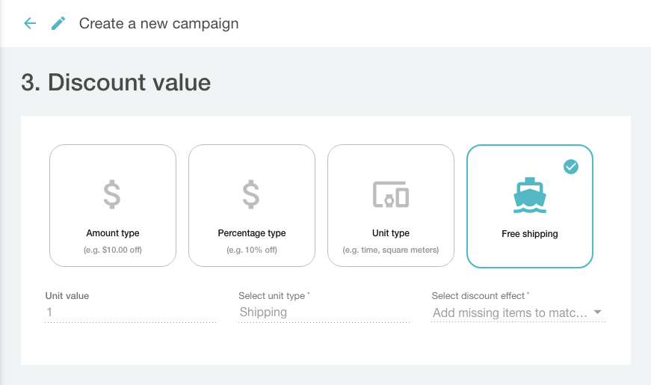
Task: Open the Select unit type Shipping field
Action: (x=324, y=312)
